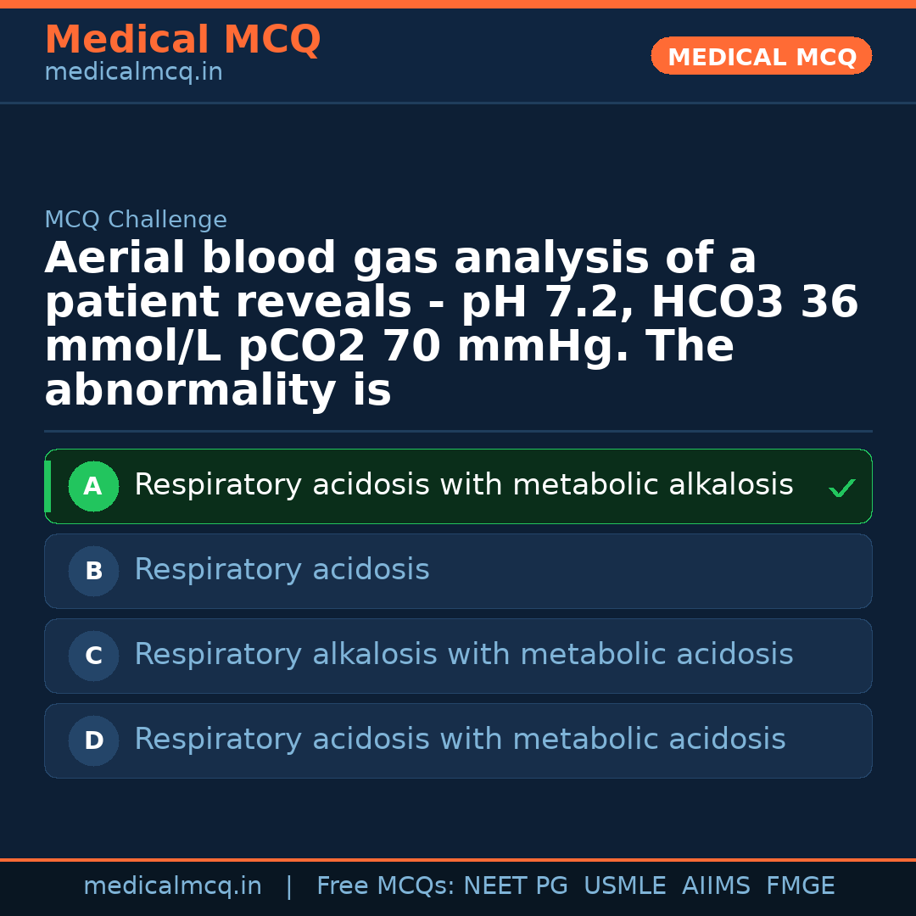Open medicalmcq.in link under the header title
The image size is (916, 916).
[x=133, y=73]
